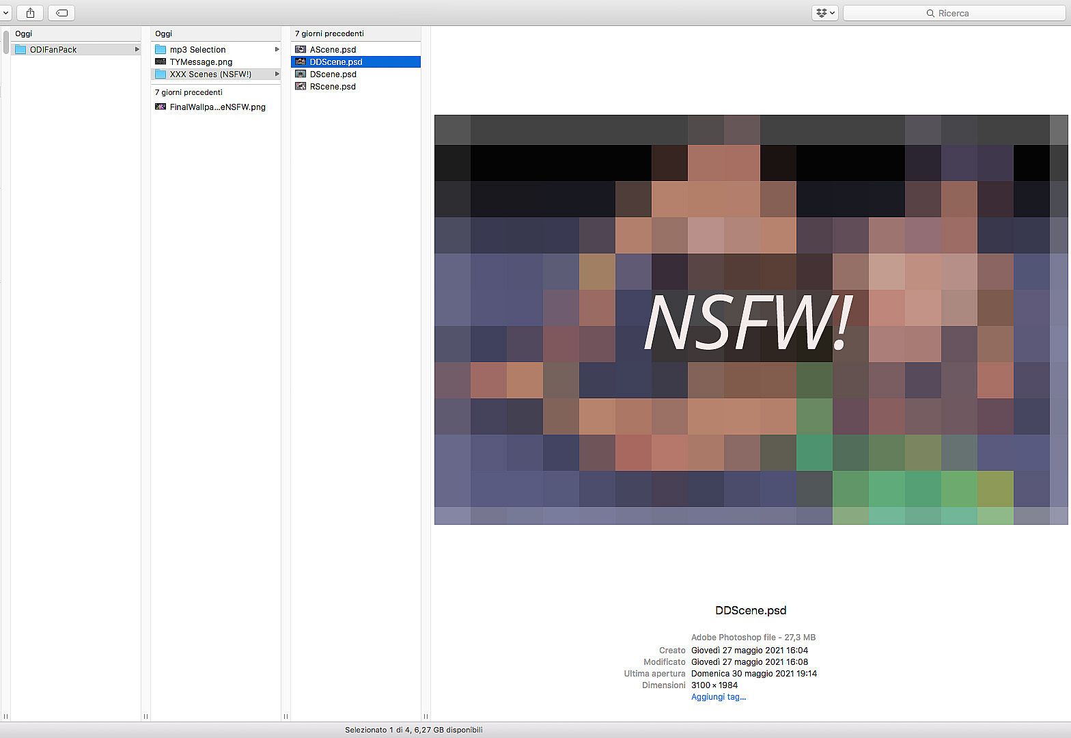Select the mp3 Selection folder icon

[x=161, y=50]
